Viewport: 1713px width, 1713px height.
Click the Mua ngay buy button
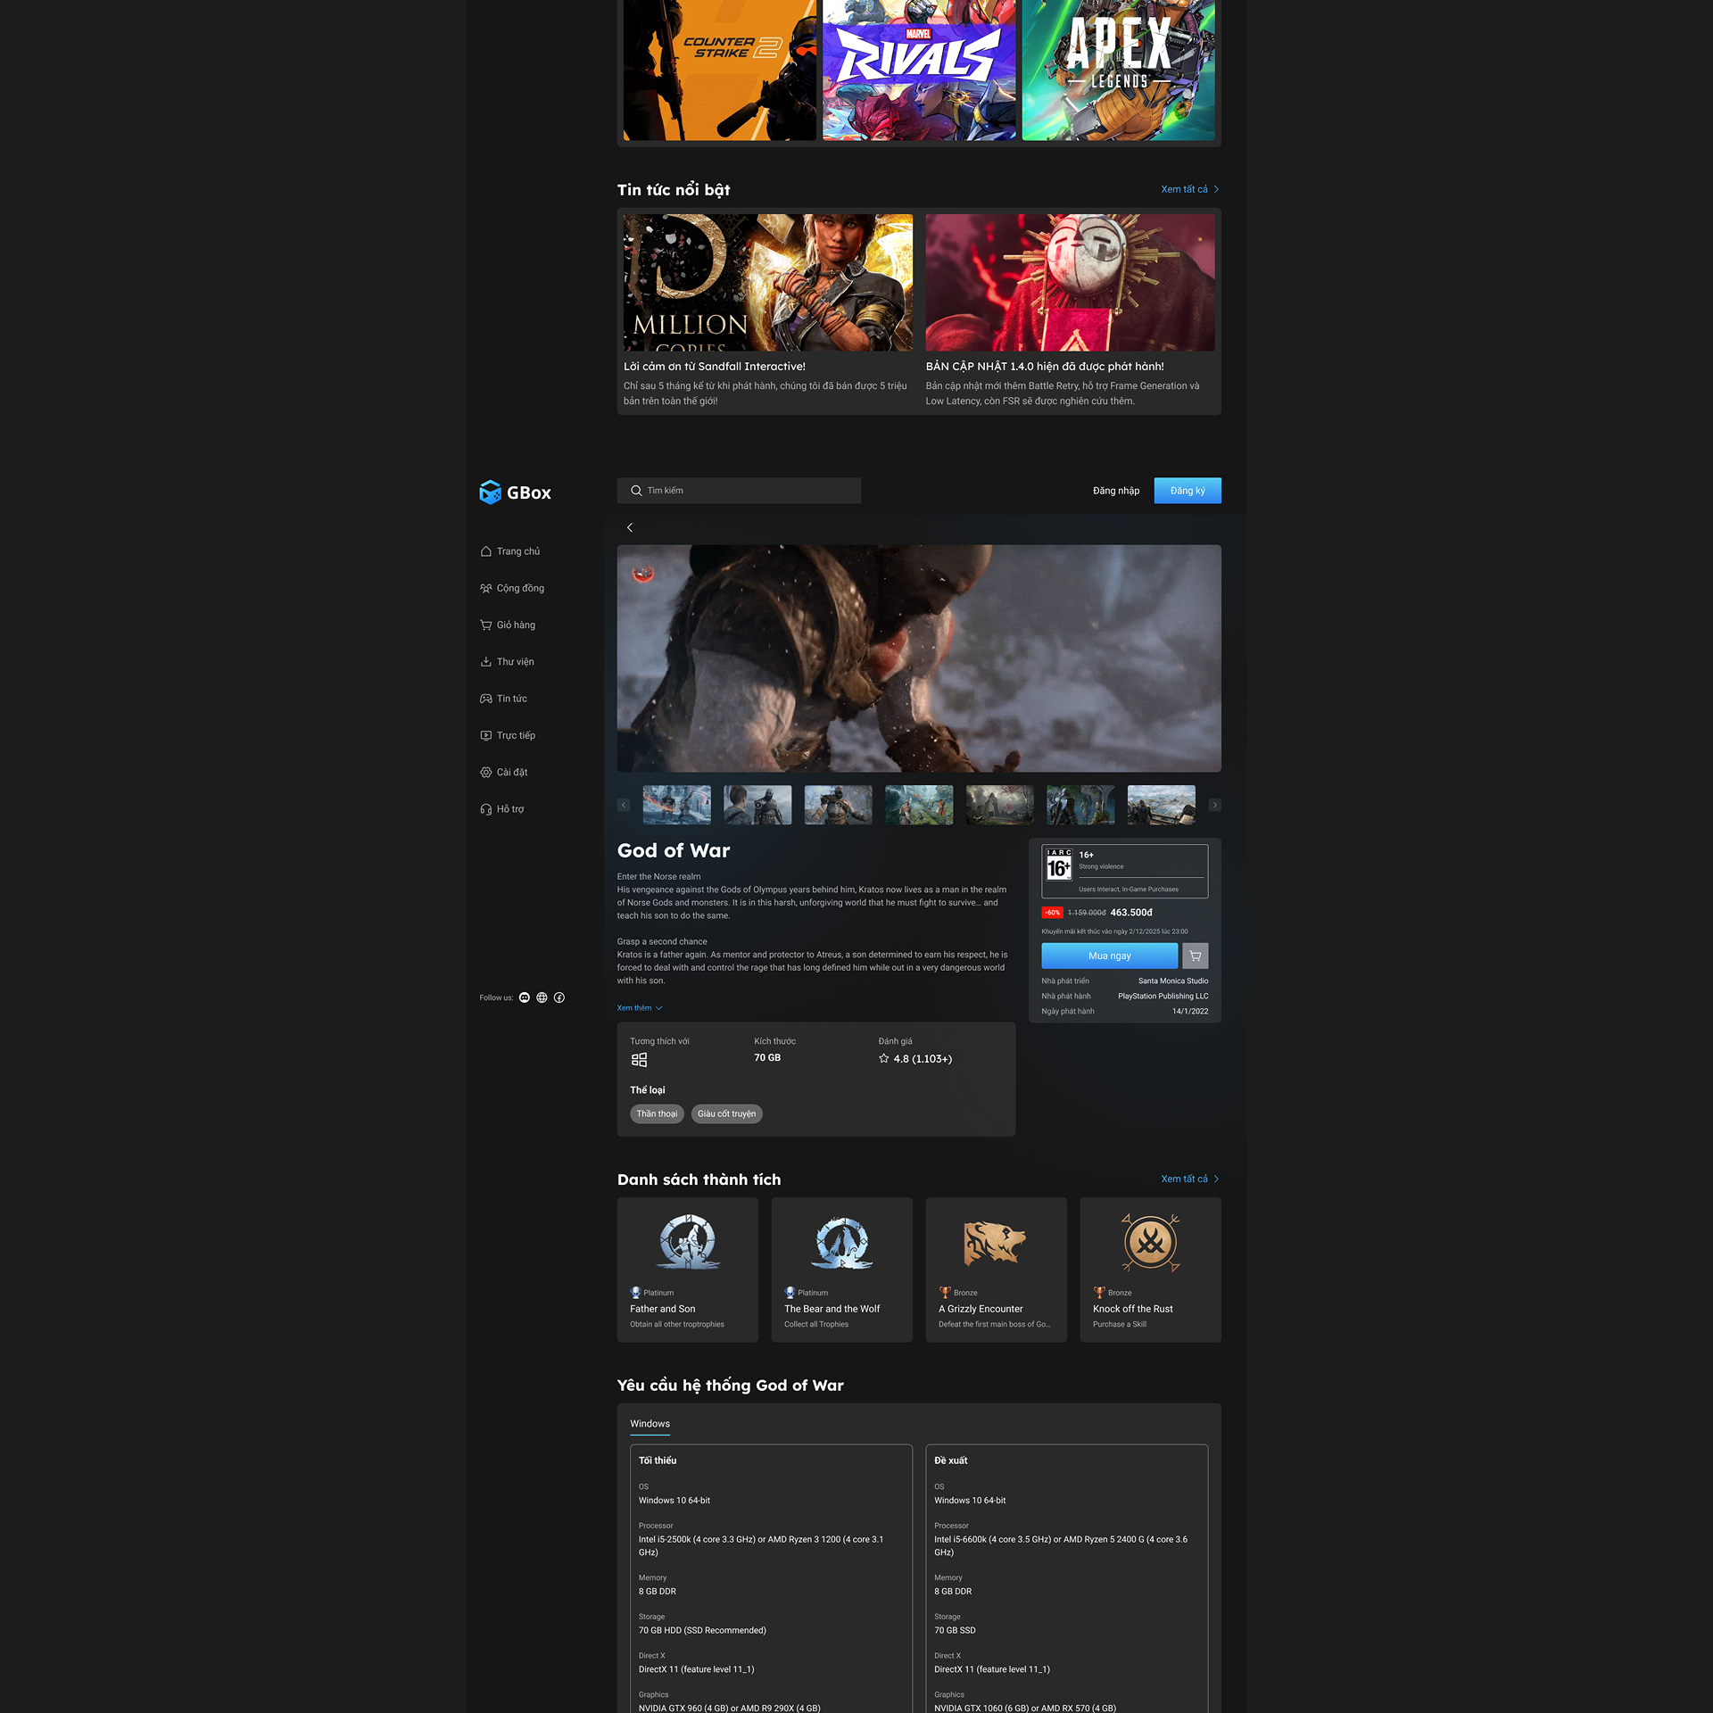[1110, 956]
